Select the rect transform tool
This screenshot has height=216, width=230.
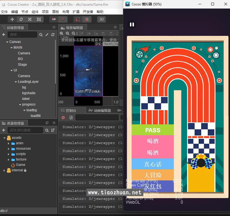coord(39,19)
